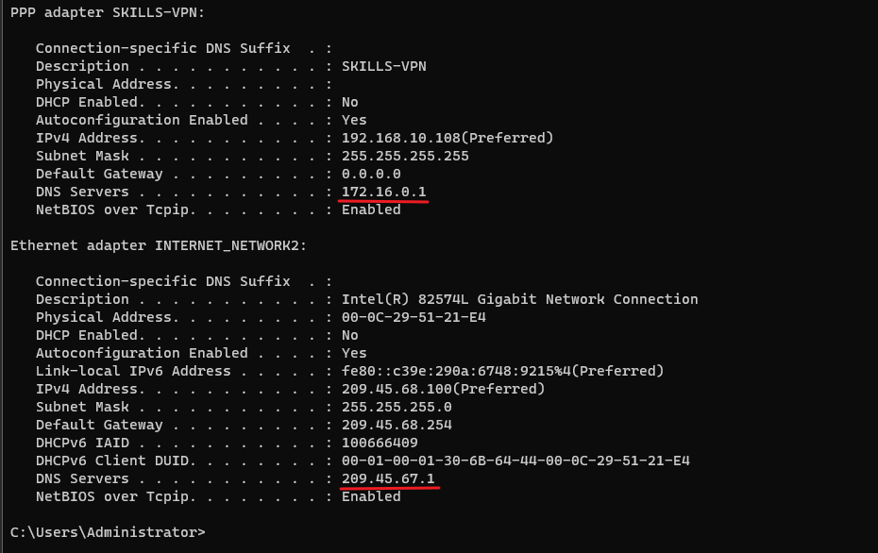Image resolution: width=878 pixels, height=553 pixels.
Task: Click the NetBIOS Enabled value under INTERNET_NETWORK2
Action: click(x=371, y=496)
